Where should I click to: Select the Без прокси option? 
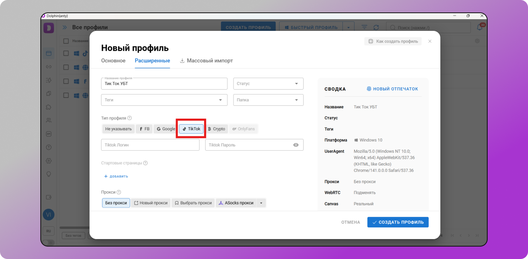tap(116, 203)
